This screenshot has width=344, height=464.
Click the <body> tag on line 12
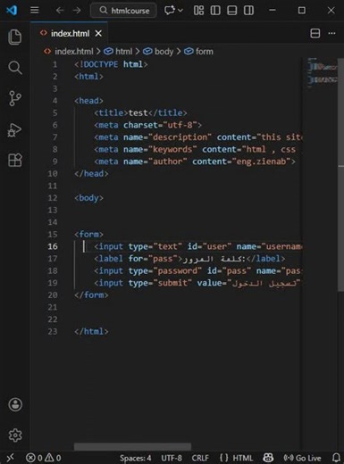click(88, 198)
